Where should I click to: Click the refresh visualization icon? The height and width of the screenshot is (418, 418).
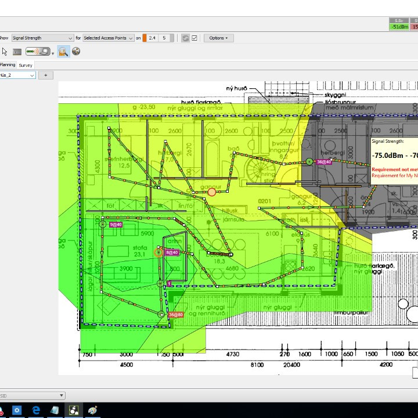click(x=185, y=38)
